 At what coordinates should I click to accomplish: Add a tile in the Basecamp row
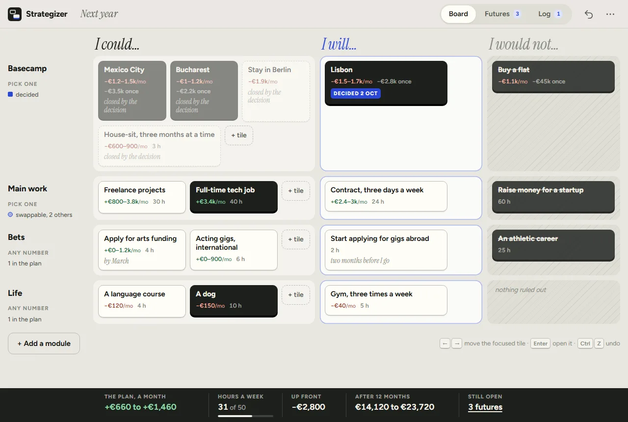click(x=239, y=135)
